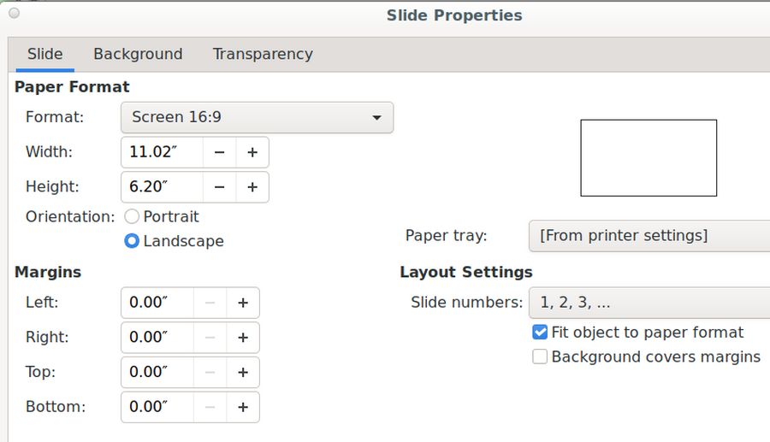Image resolution: width=770 pixels, height=442 pixels.
Task: Increase Left margin with plus button
Action: (243, 303)
